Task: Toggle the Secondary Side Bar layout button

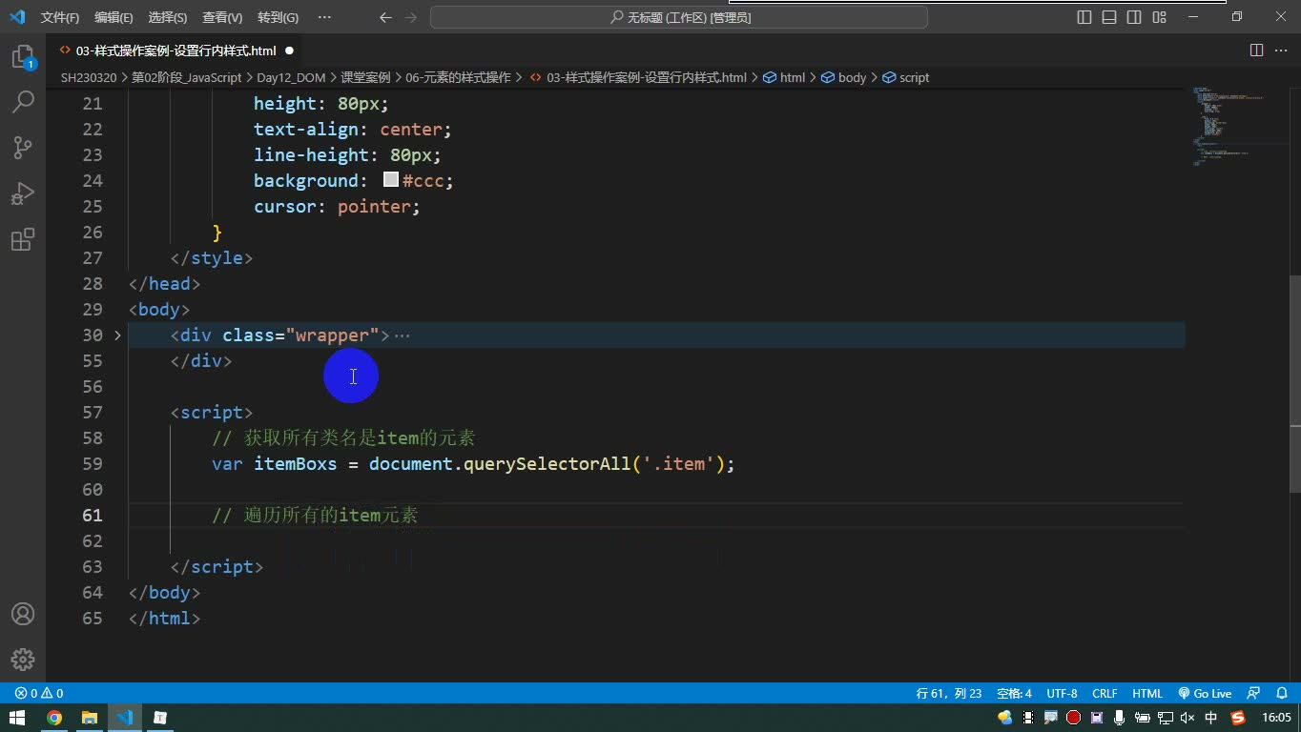Action: [1134, 17]
